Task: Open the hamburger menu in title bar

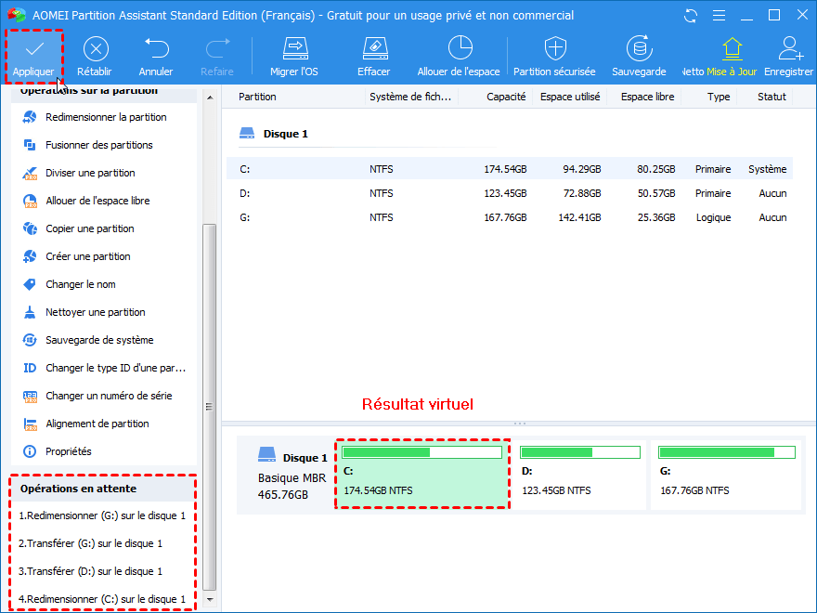Action: (x=719, y=16)
